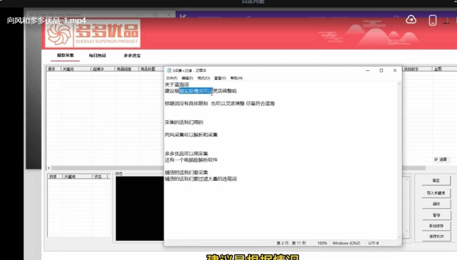Click the 保存XLSX button
This screenshot has height=260, width=457.
point(436,237)
